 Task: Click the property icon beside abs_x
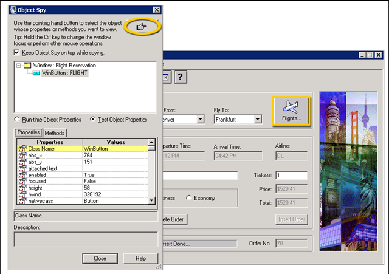pos(22,155)
